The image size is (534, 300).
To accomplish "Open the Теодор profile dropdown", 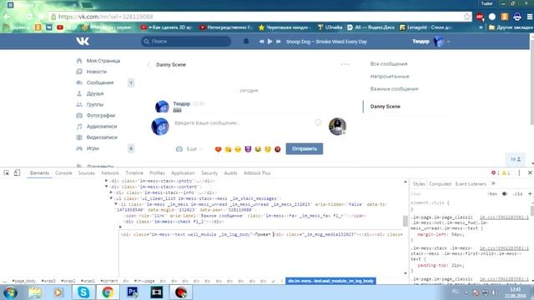I will [x=431, y=42].
